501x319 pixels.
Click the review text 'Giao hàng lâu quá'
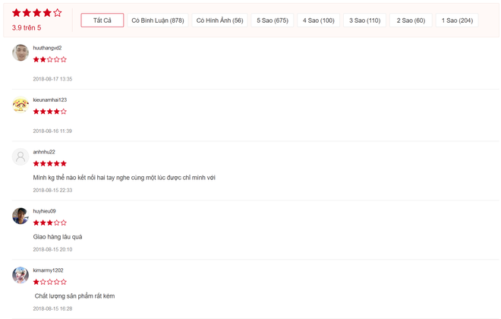click(58, 237)
